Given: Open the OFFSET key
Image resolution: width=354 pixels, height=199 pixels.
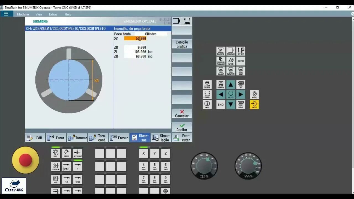Looking at the screenshot, I should click(x=241, y=51).
